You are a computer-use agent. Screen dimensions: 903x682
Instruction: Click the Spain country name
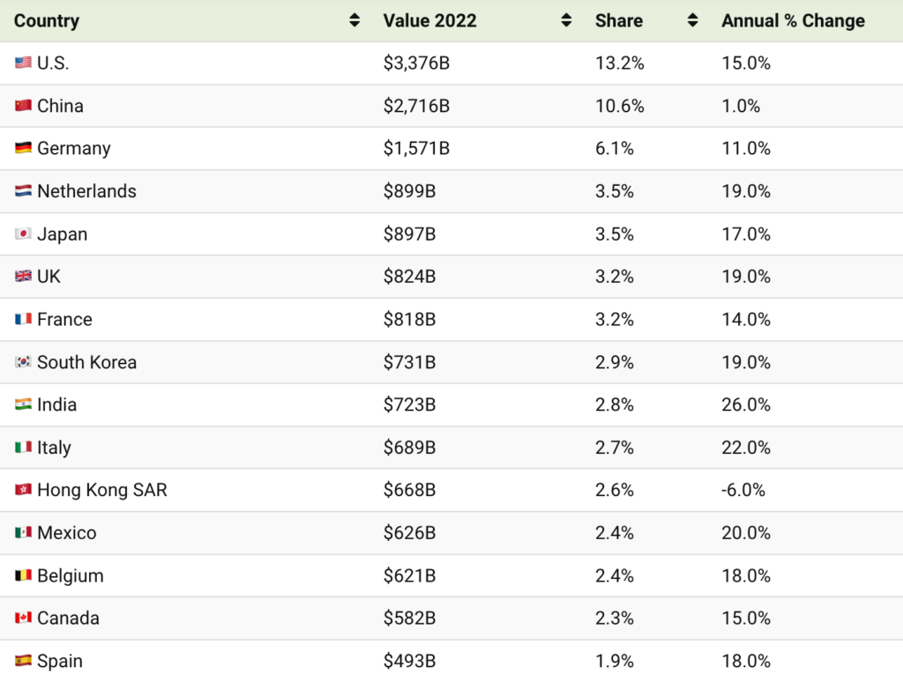tap(60, 661)
